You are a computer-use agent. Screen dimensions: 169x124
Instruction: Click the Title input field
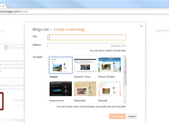(87, 38)
